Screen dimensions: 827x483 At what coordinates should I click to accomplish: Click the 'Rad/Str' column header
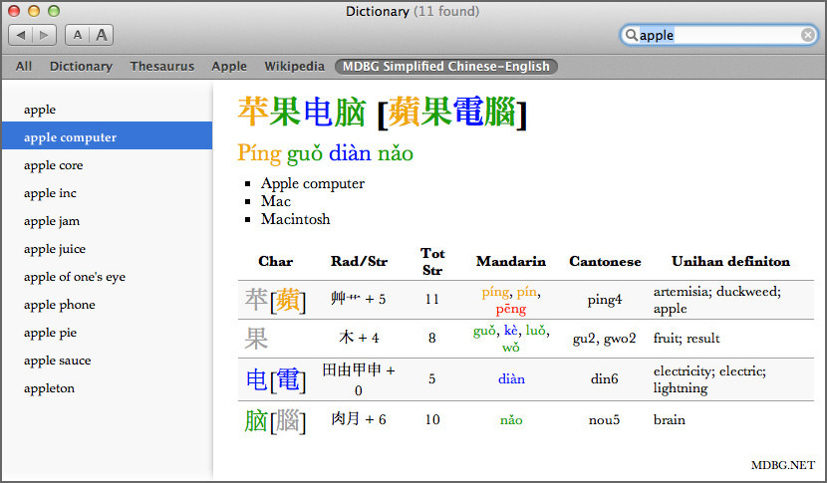tap(359, 262)
